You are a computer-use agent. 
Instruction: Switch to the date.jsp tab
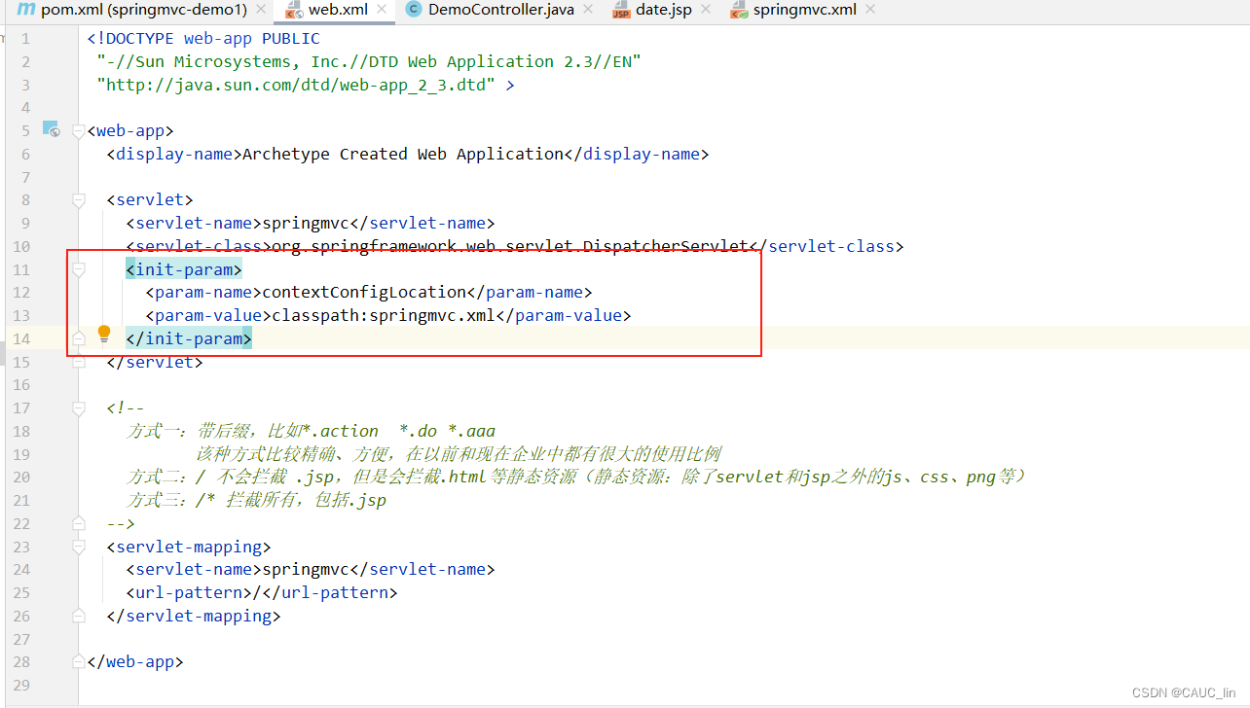(663, 10)
